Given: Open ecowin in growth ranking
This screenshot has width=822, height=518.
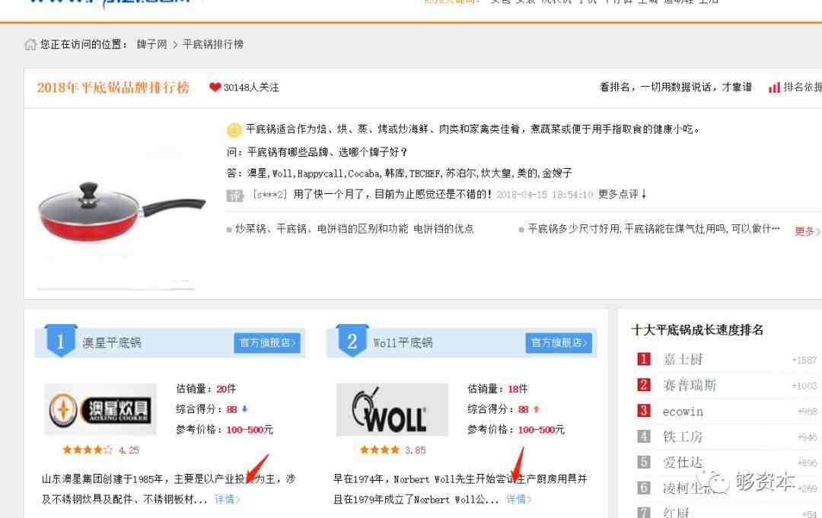Looking at the screenshot, I should [x=683, y=412].
